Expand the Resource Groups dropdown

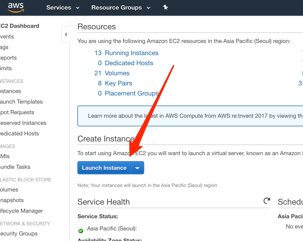[x=121, y=8]
